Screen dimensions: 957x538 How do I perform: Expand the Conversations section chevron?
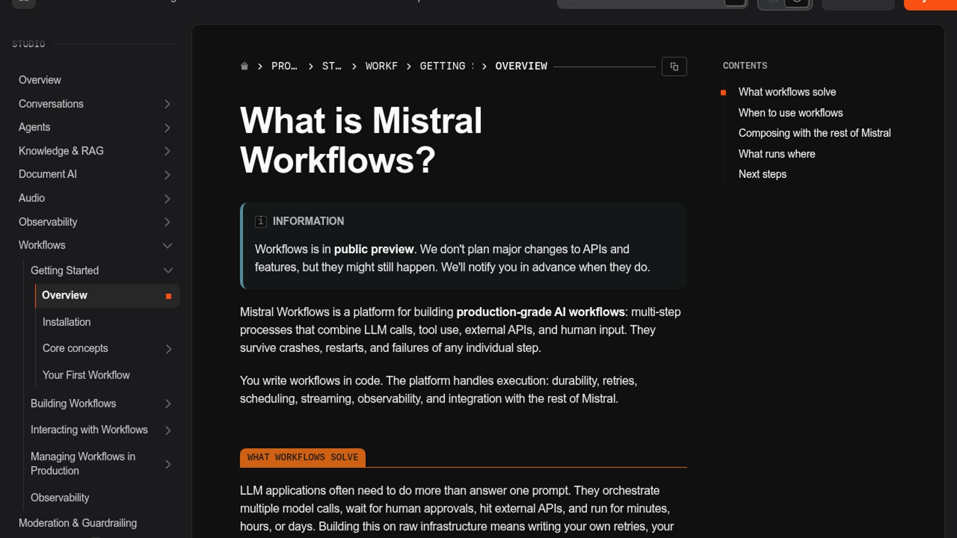[167, 104]
